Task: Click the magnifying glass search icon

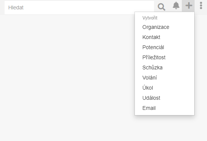Action: (x=161, y=7)
